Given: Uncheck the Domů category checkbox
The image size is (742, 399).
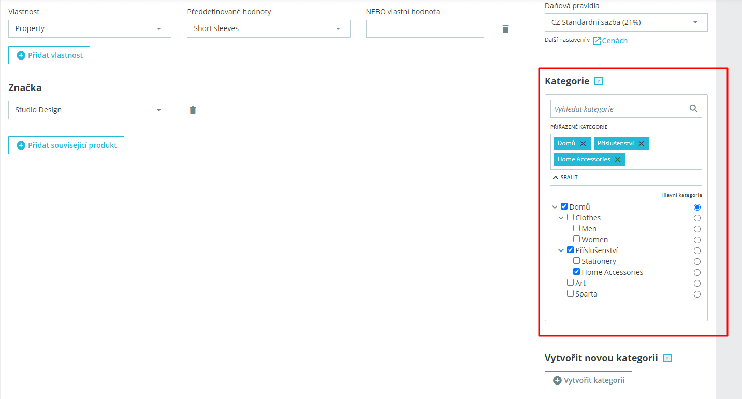Looking at the screenshot, I should point(564,206).
